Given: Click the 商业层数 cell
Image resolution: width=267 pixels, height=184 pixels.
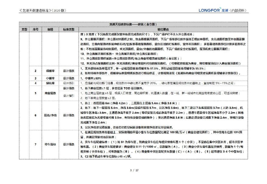Looking at the screenshot, I should (51, 93).
